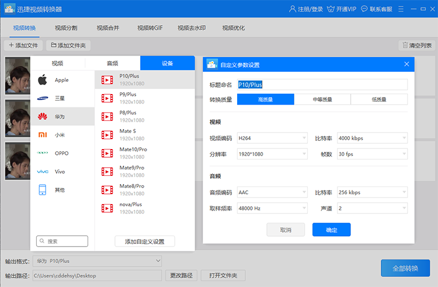438x287 pixels.
Task: Click the 更改路径 button
Action: click(181, 275)
